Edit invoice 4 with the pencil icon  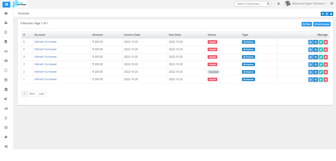coord(320,57)
